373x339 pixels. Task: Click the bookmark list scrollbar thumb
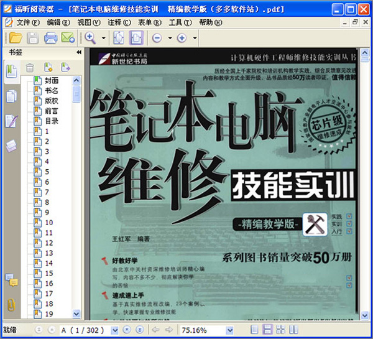[x=76, y=94]
